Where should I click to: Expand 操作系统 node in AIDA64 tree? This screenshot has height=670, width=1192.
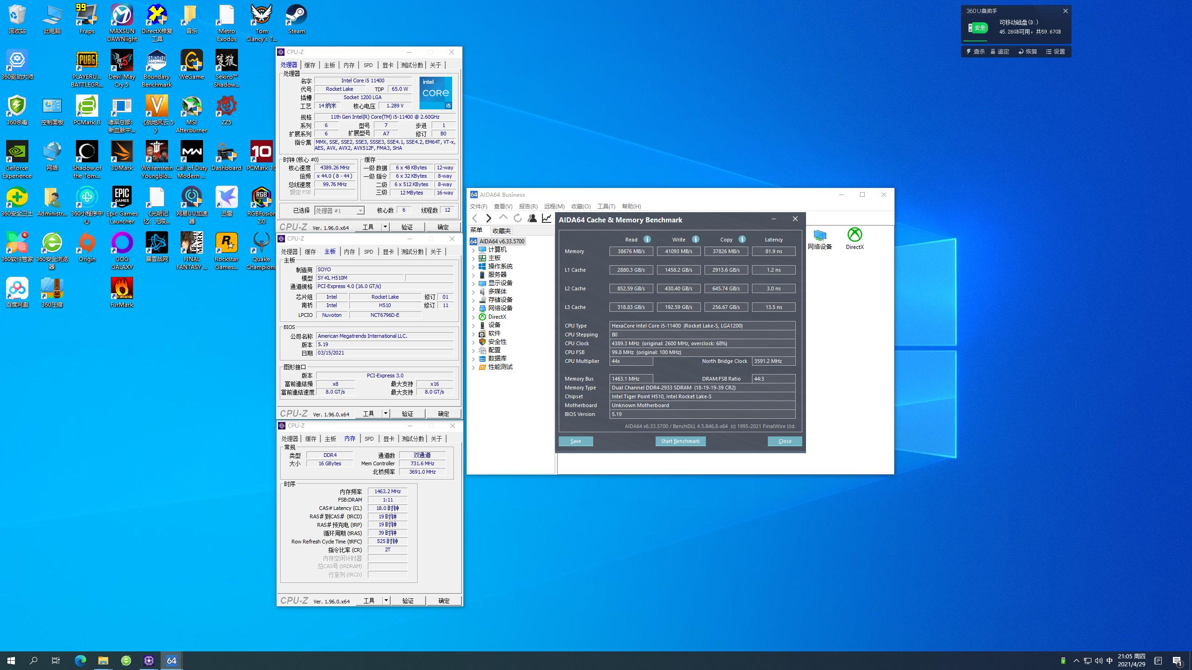click(x=474, y=267)
